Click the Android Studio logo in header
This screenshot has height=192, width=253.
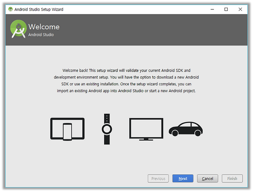coord(18,29)
